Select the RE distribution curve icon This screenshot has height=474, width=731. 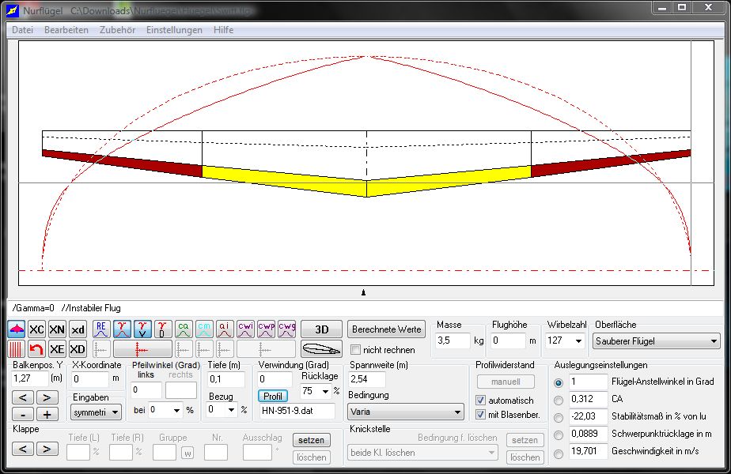(x=102, y=329)
